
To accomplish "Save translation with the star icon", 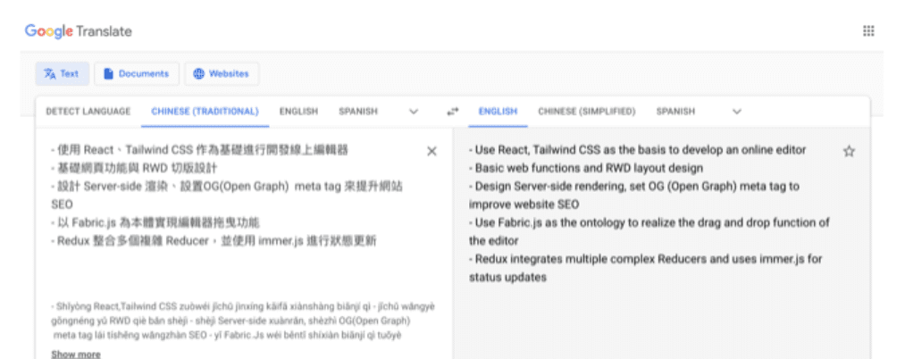I will point(849,151).
